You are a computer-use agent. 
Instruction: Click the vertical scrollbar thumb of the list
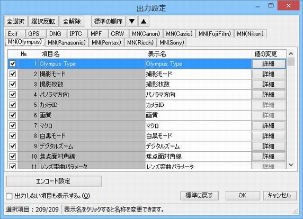(291, 61)
